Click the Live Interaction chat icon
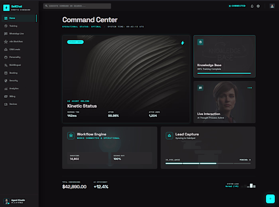This screenshot has width=279, height=207. click(x=200, y=88)
